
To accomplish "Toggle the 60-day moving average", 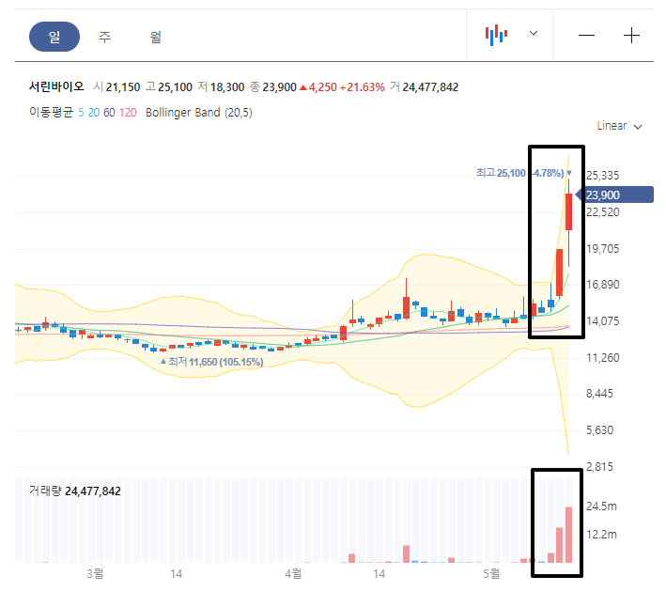I will pyautogui.click(x=109, y=113).
